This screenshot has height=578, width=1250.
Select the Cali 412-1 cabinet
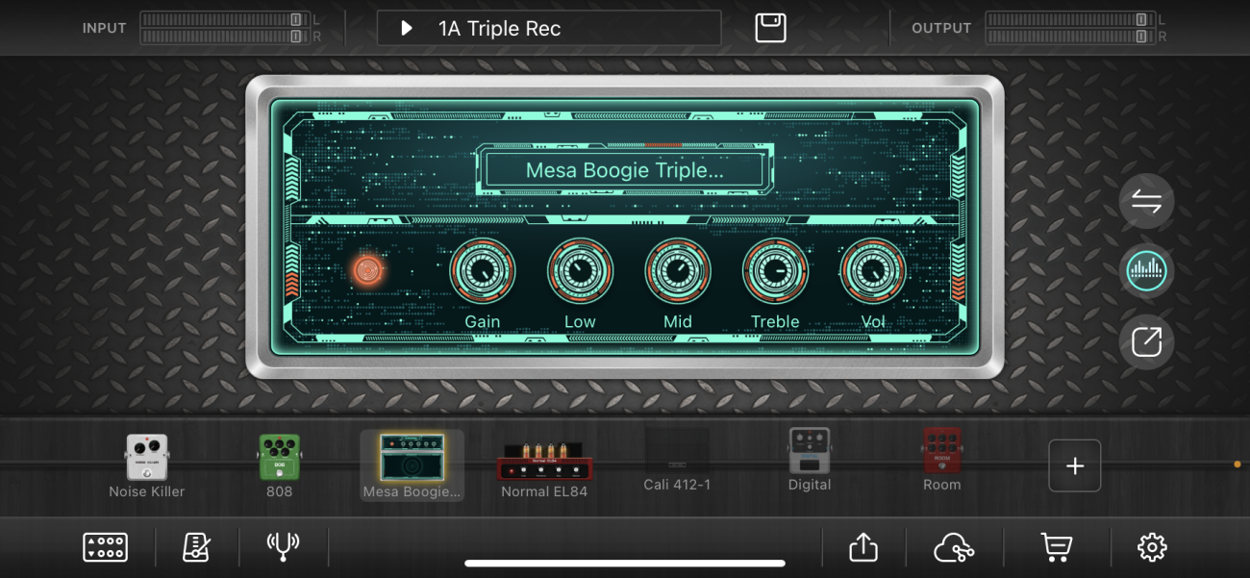tap(677, 452)
